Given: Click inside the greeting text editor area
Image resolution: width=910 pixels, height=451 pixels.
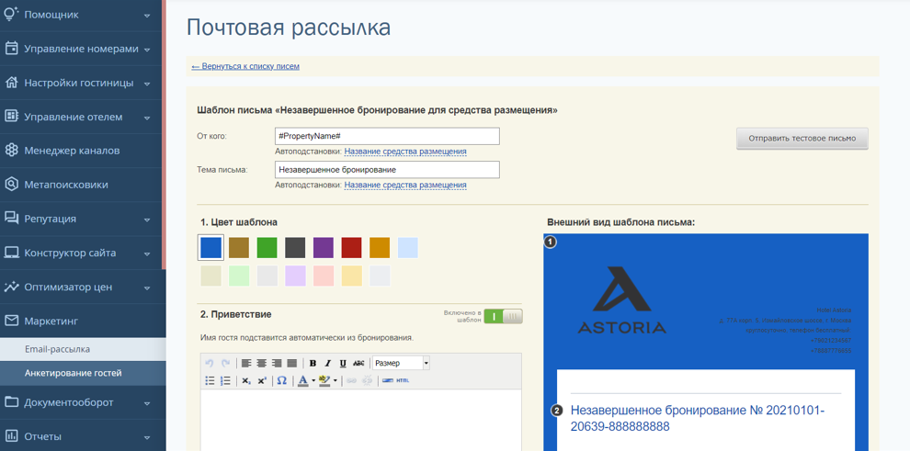Looking at the screenshot, I should [361, 420].
